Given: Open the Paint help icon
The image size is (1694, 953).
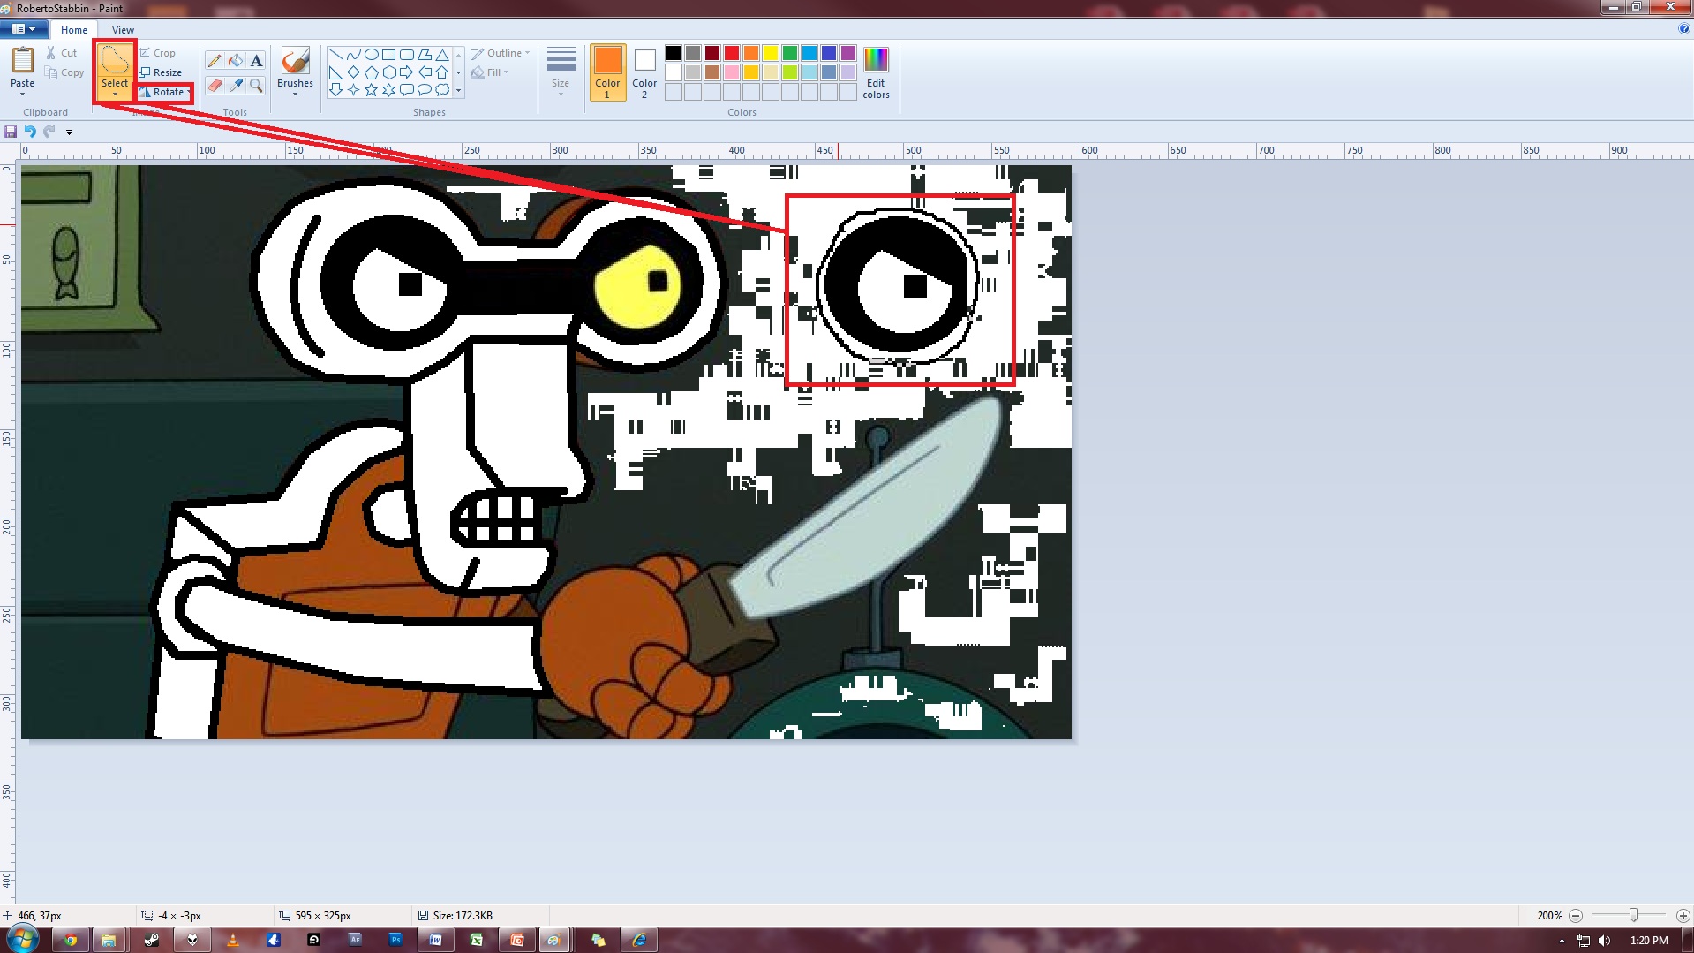Looking at the screenshot, I should pos(1683,29).
